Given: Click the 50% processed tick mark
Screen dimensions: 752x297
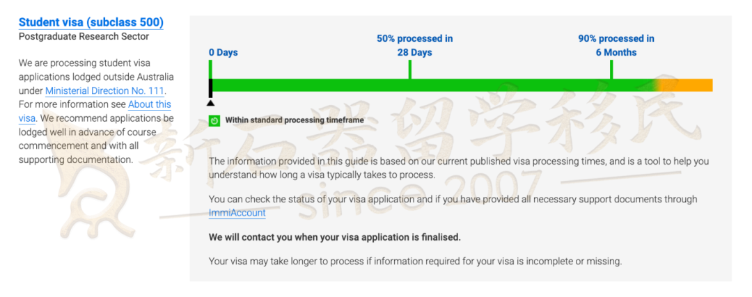Looking at the screenshot, I should tap(409, 70).
